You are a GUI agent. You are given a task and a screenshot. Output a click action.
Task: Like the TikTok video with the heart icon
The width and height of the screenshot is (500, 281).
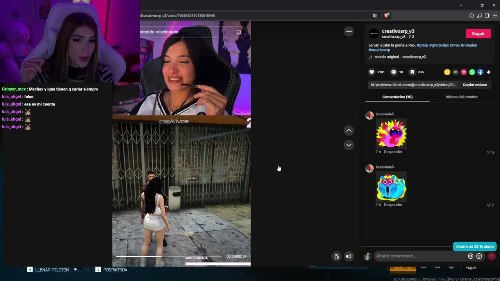(x=371, y=72)
